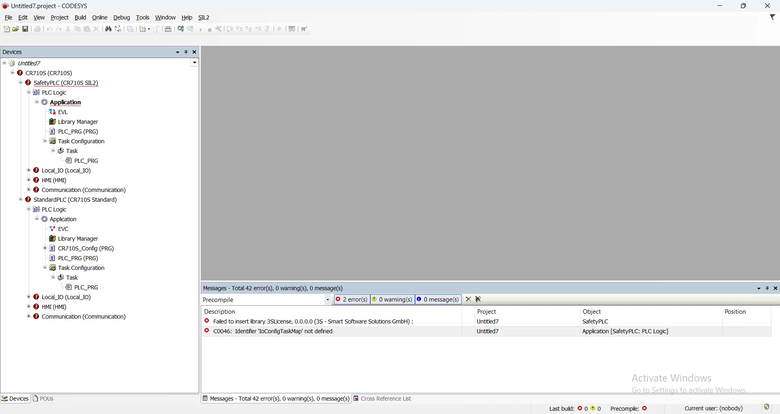Click the Print toolbar icon
780x414 pixels.
tap(37, 29)
